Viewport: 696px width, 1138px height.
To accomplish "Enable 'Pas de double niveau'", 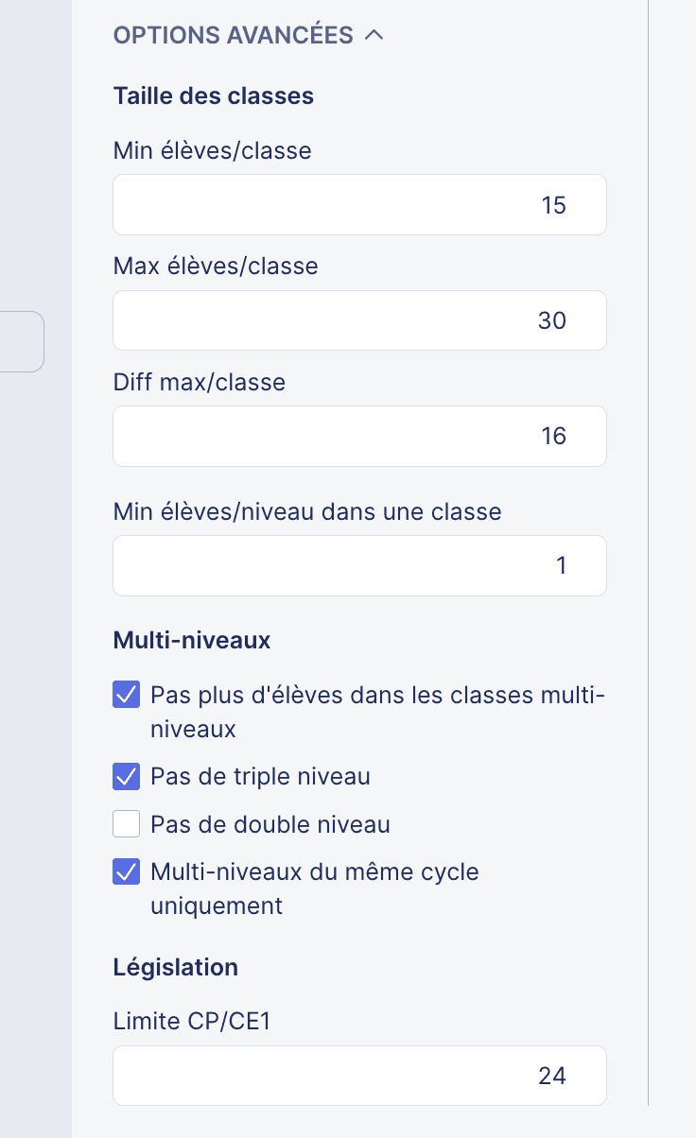I will tap(126, 823).
